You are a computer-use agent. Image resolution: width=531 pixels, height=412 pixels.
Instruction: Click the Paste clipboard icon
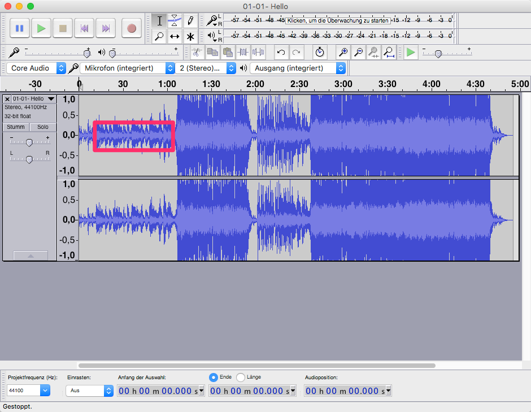pyautogui.click(x=228, y=52)
